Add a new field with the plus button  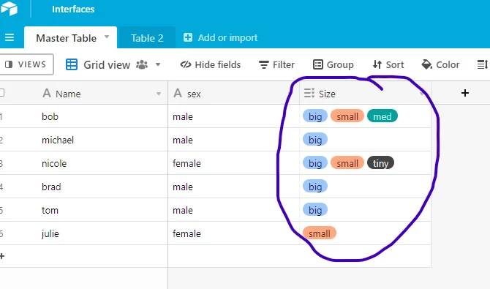click(465, 93)
